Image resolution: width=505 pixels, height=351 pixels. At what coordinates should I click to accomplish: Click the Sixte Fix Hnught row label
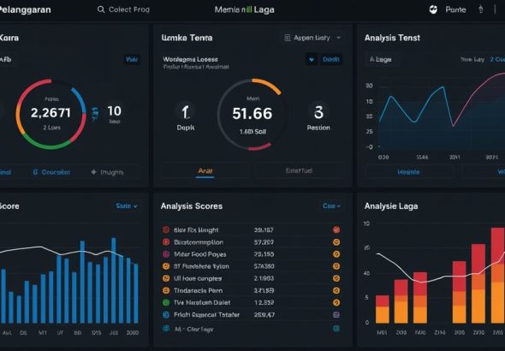coord(196,230)
